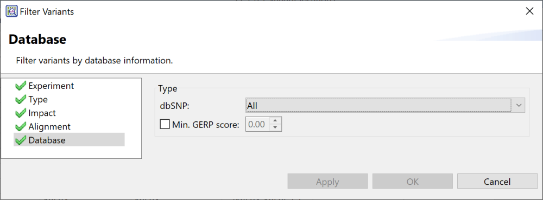Click the dbSNP: label
543x200 pixels.
tap(174, 106)
